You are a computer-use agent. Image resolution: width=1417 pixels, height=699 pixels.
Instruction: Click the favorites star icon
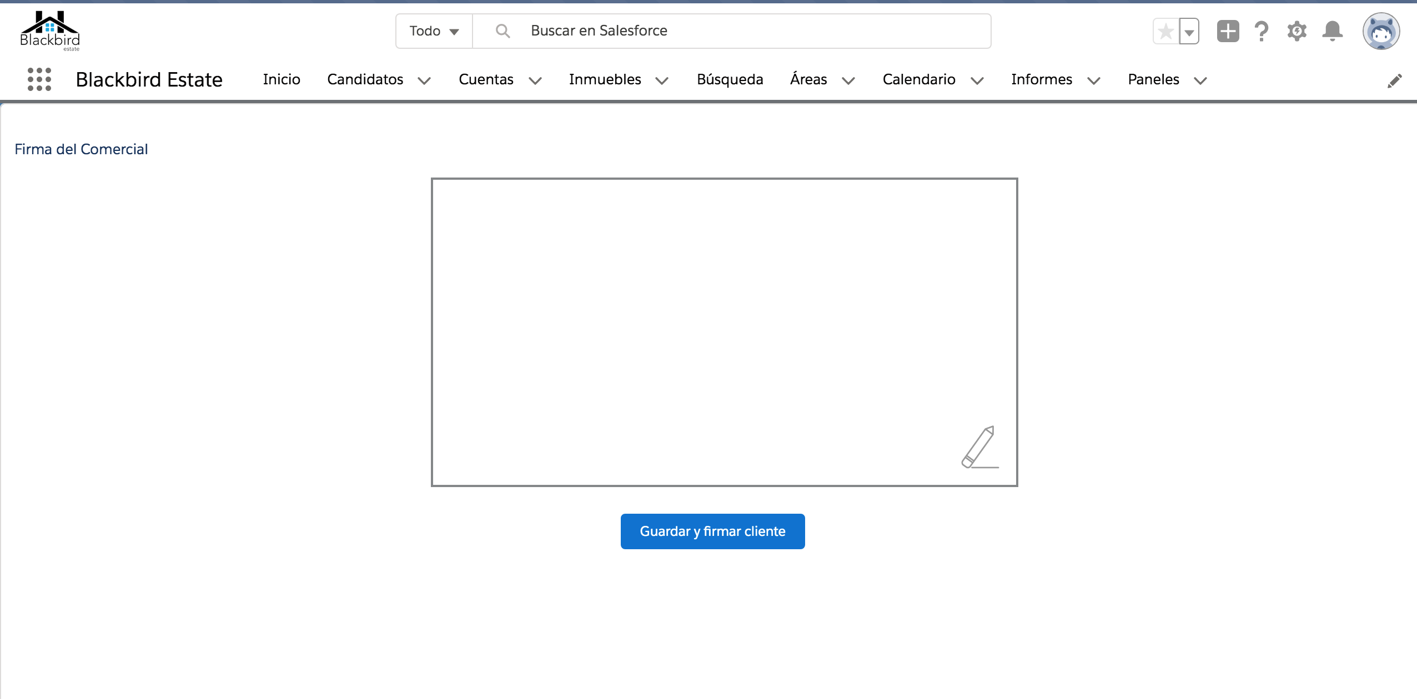pos(1166,31)
